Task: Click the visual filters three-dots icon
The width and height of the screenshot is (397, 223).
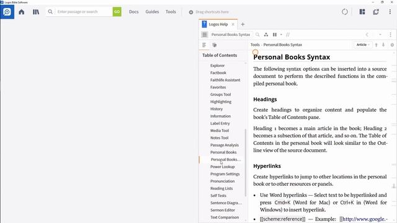Action: 266,35
